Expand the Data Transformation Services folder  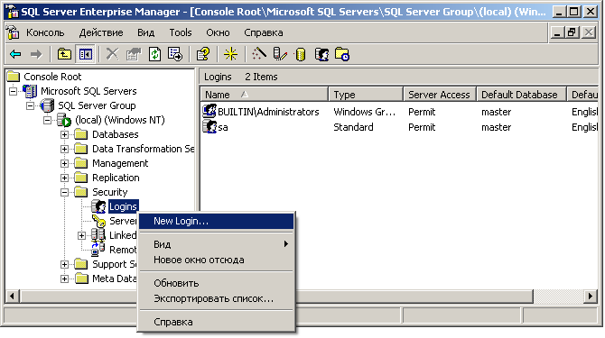pos(64,149)
